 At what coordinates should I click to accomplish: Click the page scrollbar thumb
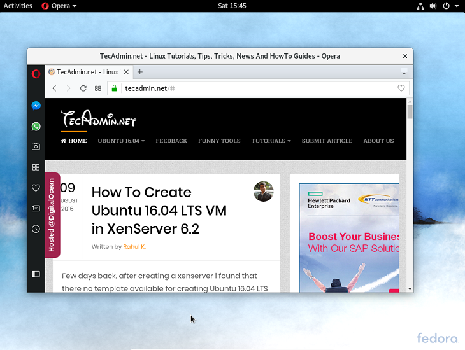(410, 112)
